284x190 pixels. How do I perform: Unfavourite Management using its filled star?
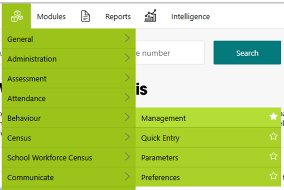coord(273,117)
